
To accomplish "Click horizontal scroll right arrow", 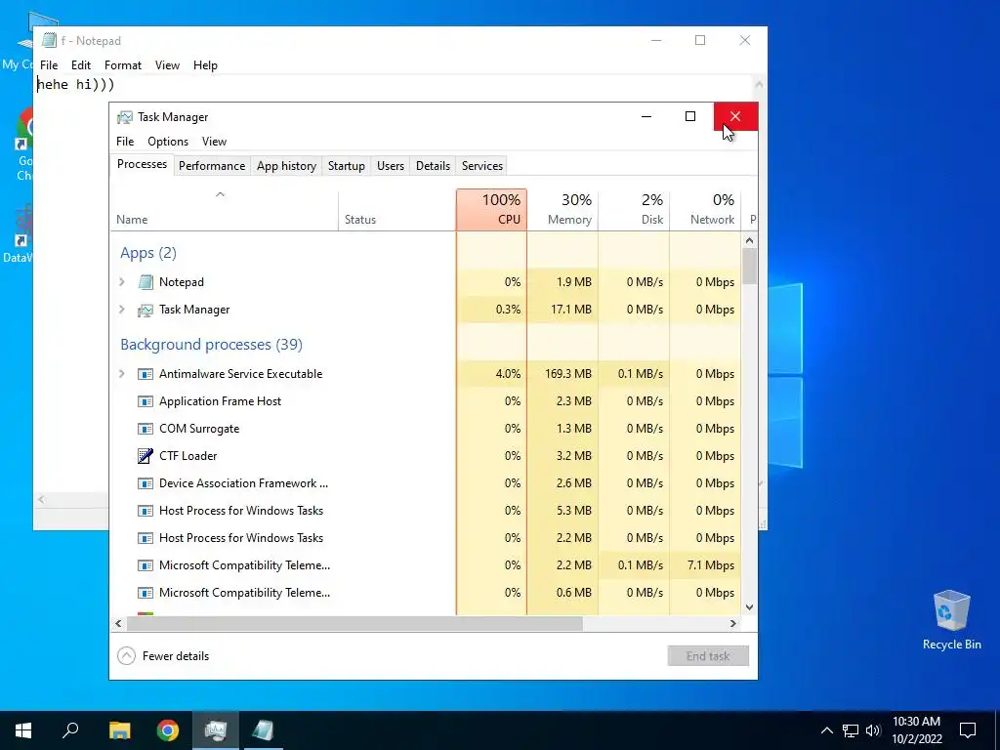I will coord(733,623).
